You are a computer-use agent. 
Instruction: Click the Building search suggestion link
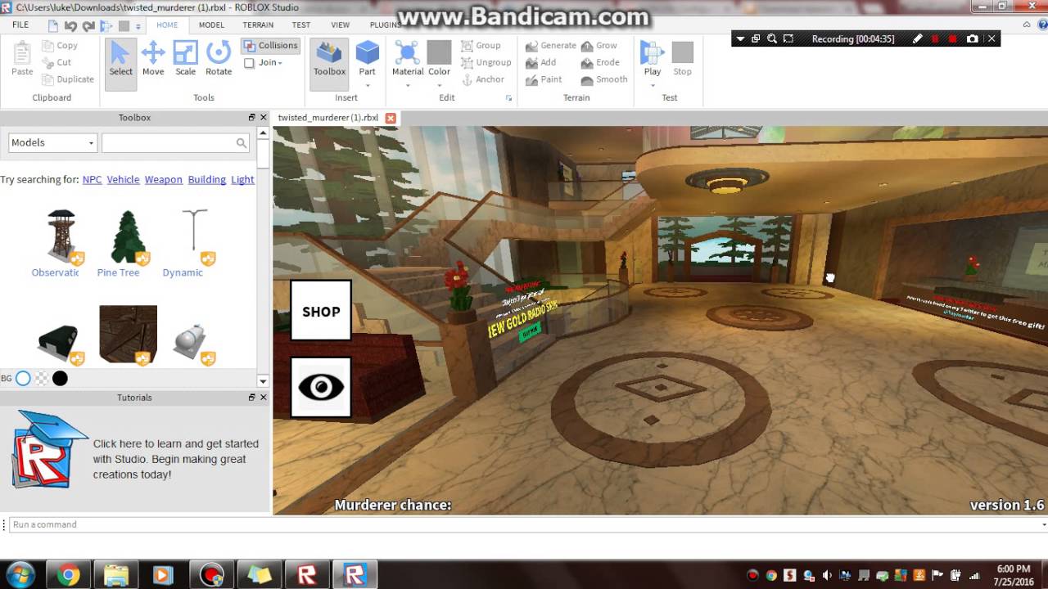(207, 180)
